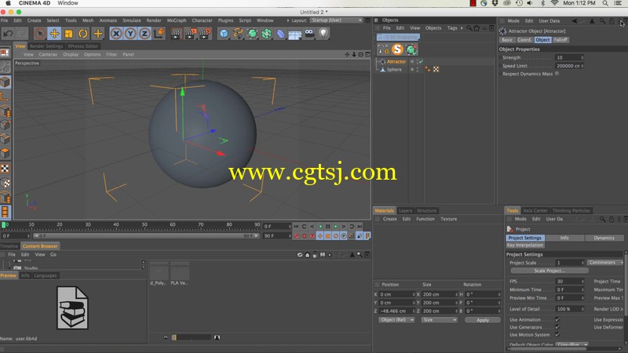Open the spline pen tools
Screen dimensions: 628x353
[x=238, y=34]
